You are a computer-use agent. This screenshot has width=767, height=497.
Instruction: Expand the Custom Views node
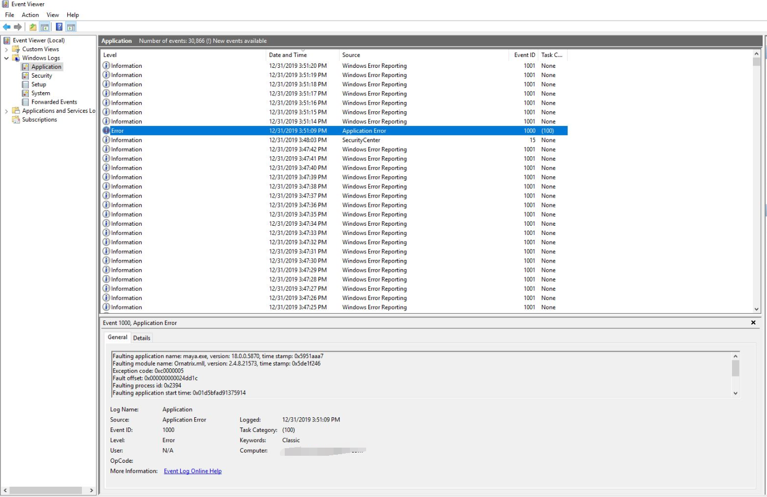click(x=7, y=49)
